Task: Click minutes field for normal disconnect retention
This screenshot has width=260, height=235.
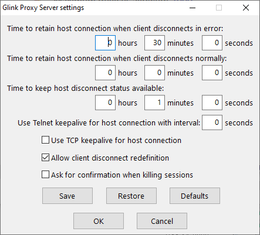Action: (x=154, y=73)
